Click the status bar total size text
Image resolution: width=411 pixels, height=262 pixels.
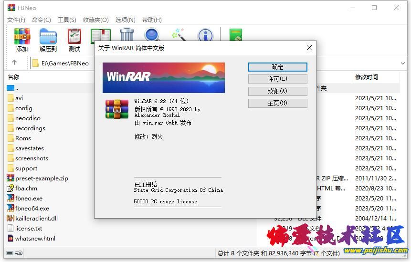[x=278, y=253]
